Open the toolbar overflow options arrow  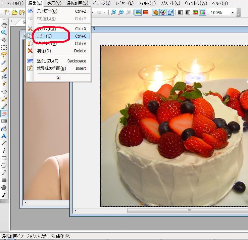(238, 15)
